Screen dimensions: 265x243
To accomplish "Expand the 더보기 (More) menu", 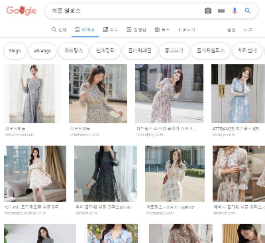I will (187, 30).
